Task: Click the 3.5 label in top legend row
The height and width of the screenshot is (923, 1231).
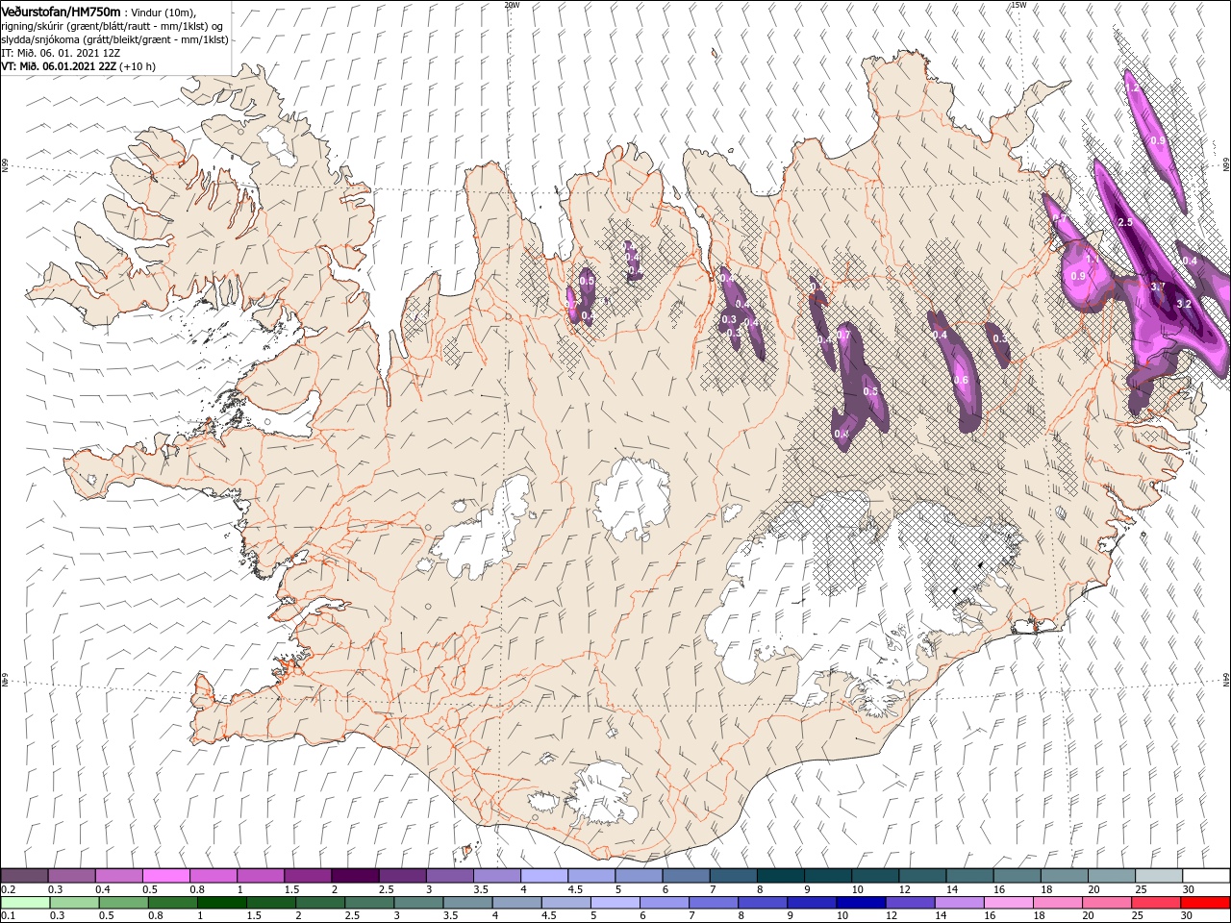Action: [481, 889]
